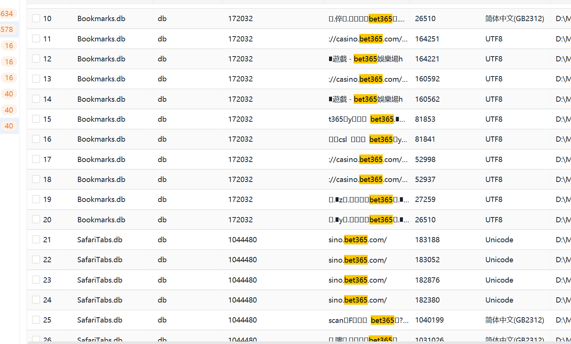The width and height of the screenshot is (571, 344).
Task: Select the match text containing csl
Action: [x=368, y=139]
